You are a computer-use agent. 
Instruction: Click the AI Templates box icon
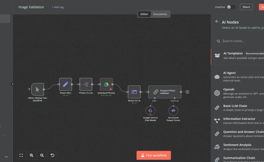(x=217, y=55)
